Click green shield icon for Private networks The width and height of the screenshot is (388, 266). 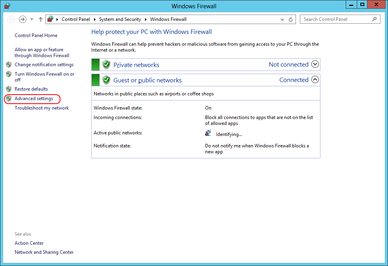pyautogui.click(x=106, y=65)
